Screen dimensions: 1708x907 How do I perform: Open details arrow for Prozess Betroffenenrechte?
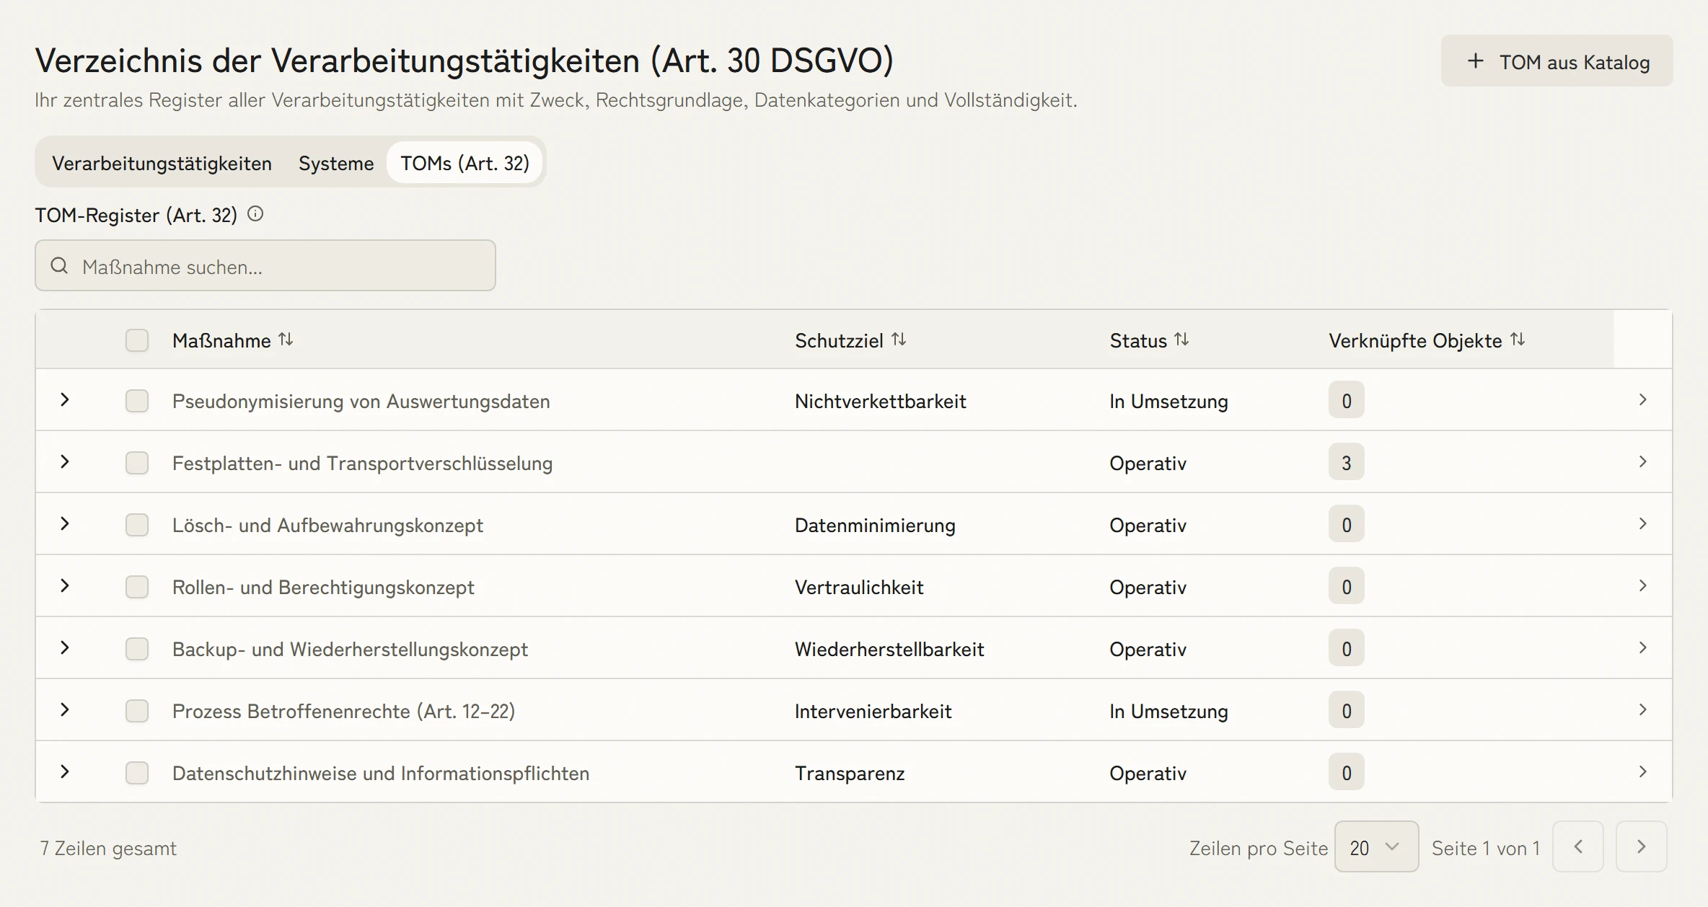(x=1643, y=710)
